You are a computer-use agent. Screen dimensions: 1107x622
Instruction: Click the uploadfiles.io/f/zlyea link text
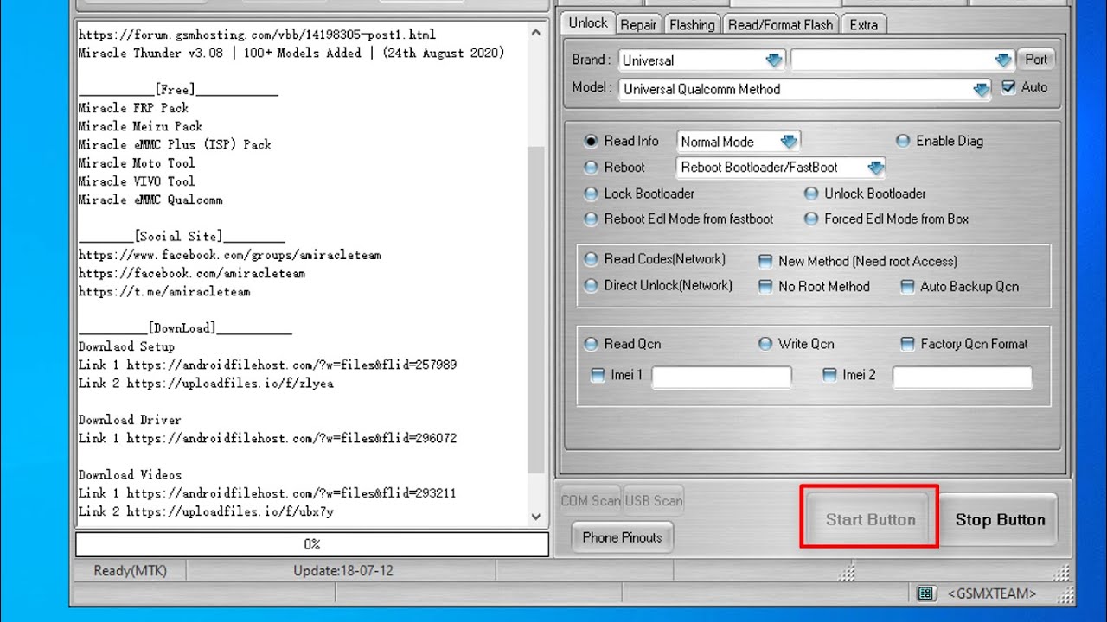tap(229, 383)
